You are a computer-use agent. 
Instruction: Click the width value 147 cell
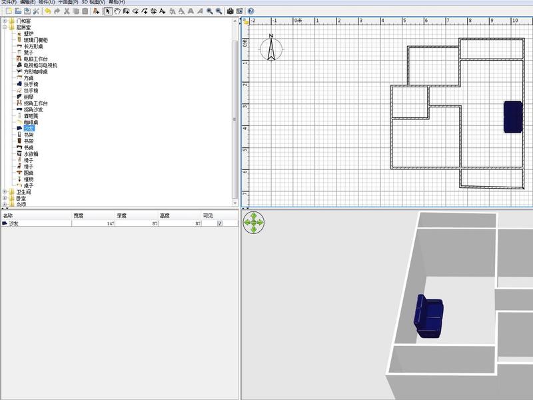pyautogui.click(x=93, y=223)
